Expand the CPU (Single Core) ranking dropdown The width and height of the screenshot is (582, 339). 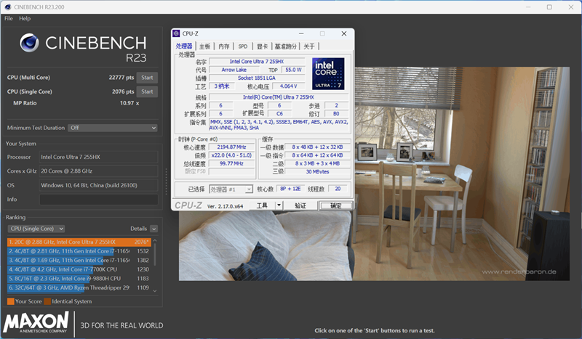pyautogui.click(x=36, y=229)
